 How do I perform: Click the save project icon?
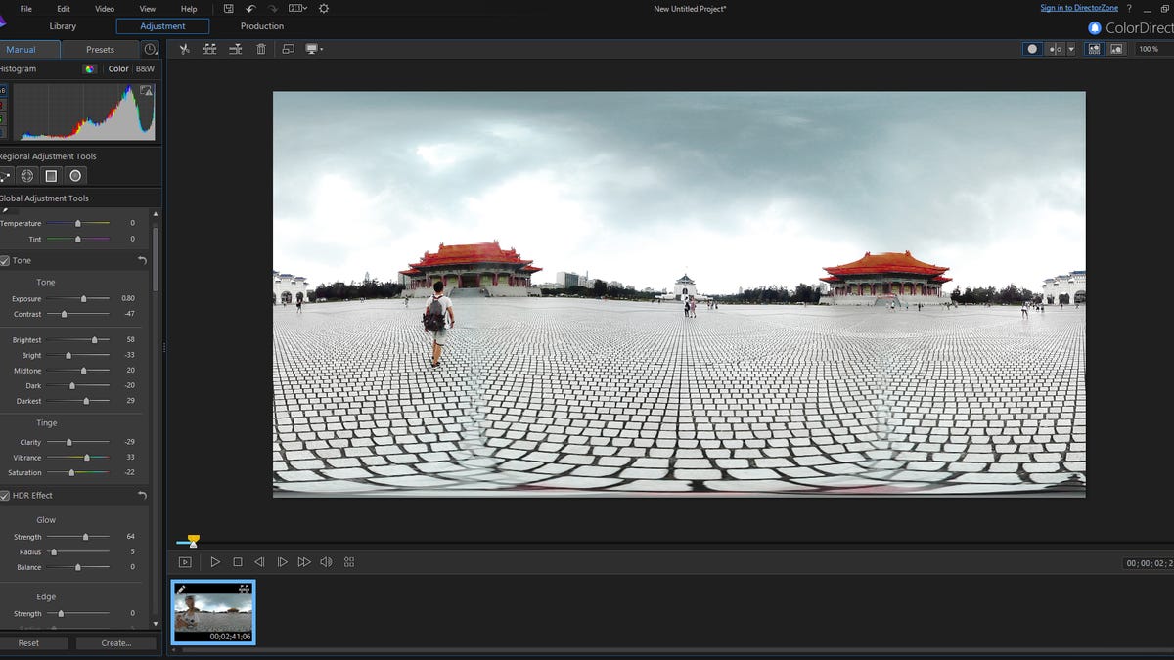click(x=228, y=8)
